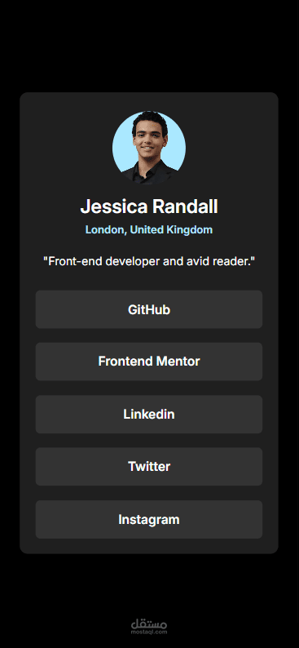Click Jessica Randall's circular profile avatar
299x648 pixels.
[x=149, y=148]
